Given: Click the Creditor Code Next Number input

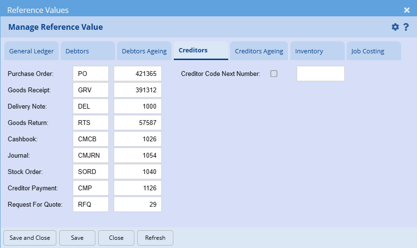Looking at the screenshot, I should (320, 74).
